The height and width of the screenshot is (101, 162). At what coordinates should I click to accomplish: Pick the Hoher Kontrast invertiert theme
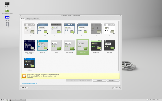pos(30,45)
